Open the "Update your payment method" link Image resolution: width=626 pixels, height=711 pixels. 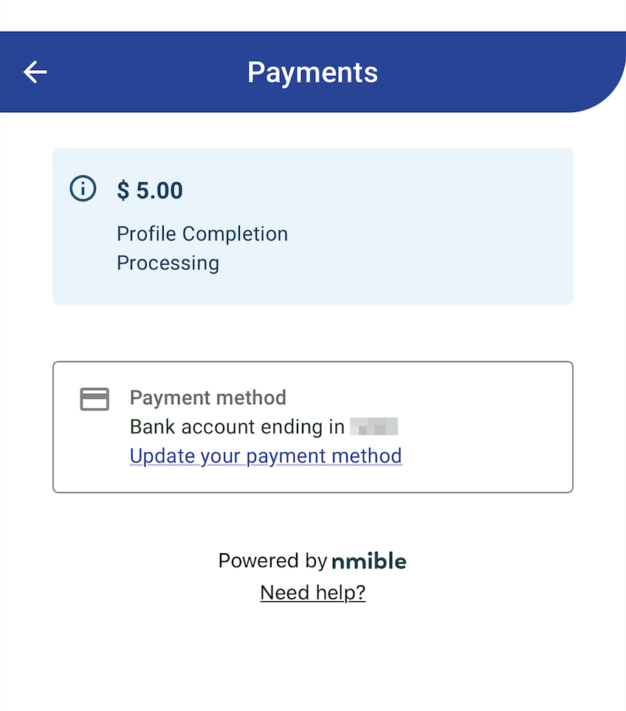point(266,456)
